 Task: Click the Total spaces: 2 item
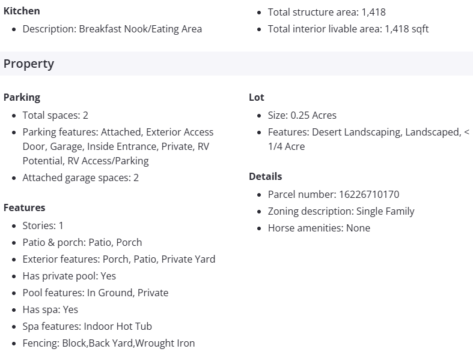(x=55, y=115)
